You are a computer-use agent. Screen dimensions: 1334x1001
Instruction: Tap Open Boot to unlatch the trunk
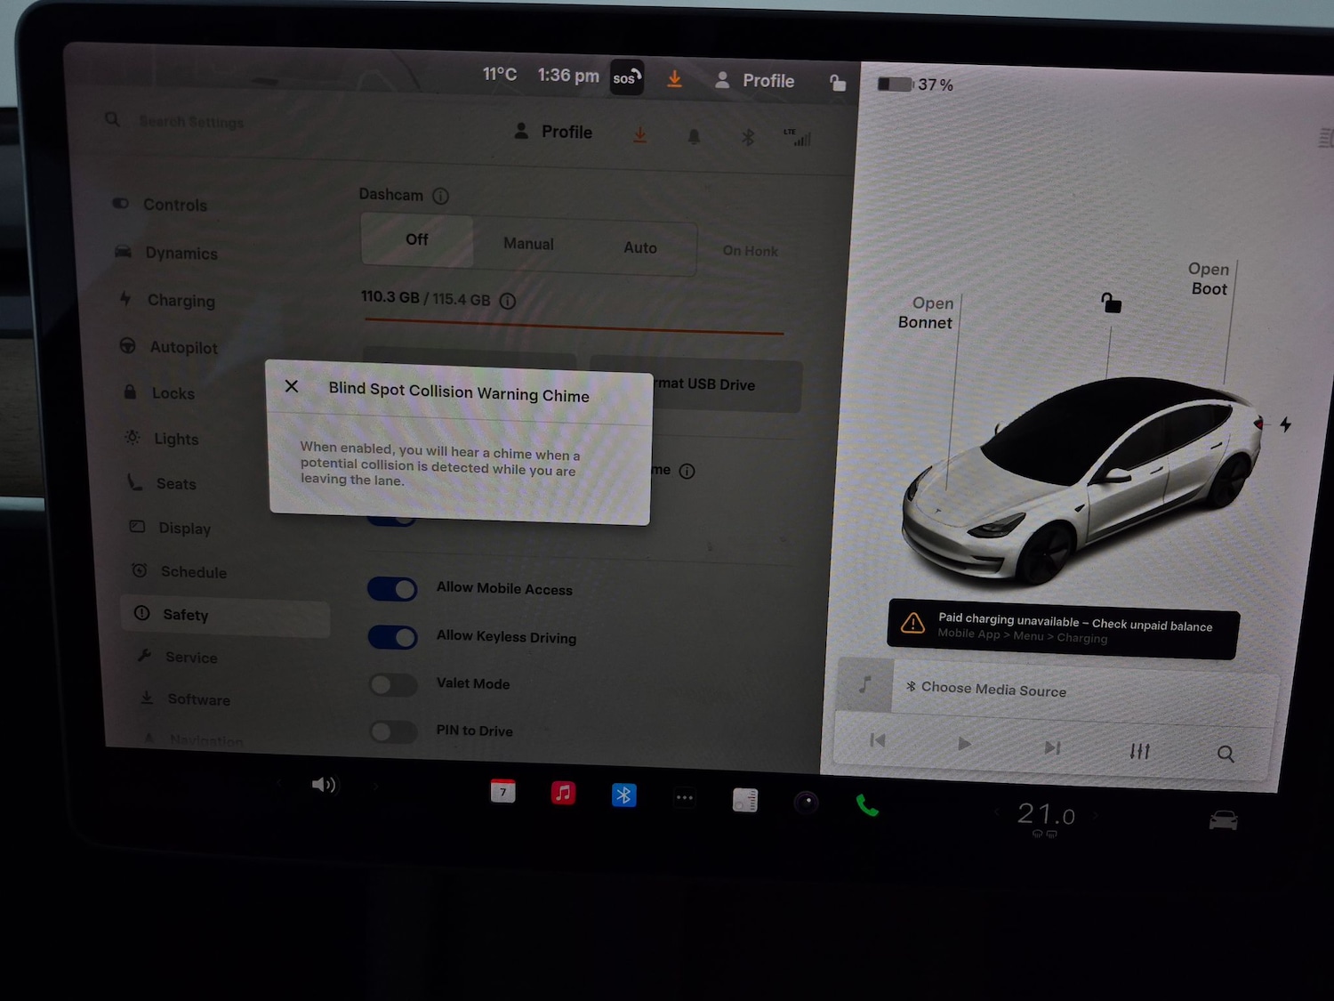(1209, 279)
